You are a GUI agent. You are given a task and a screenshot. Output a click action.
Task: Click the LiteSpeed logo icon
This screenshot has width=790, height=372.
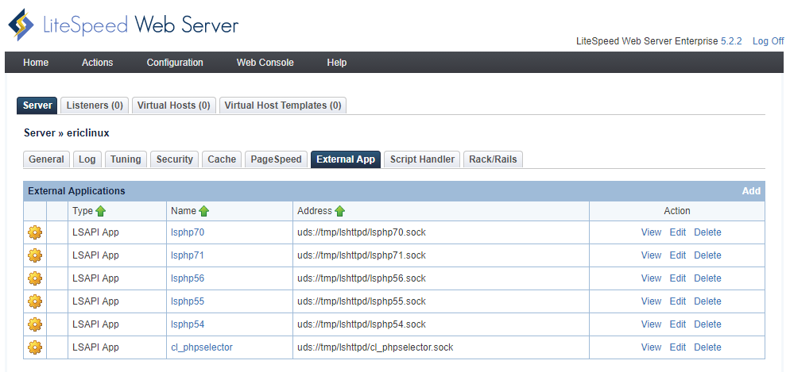21,25
